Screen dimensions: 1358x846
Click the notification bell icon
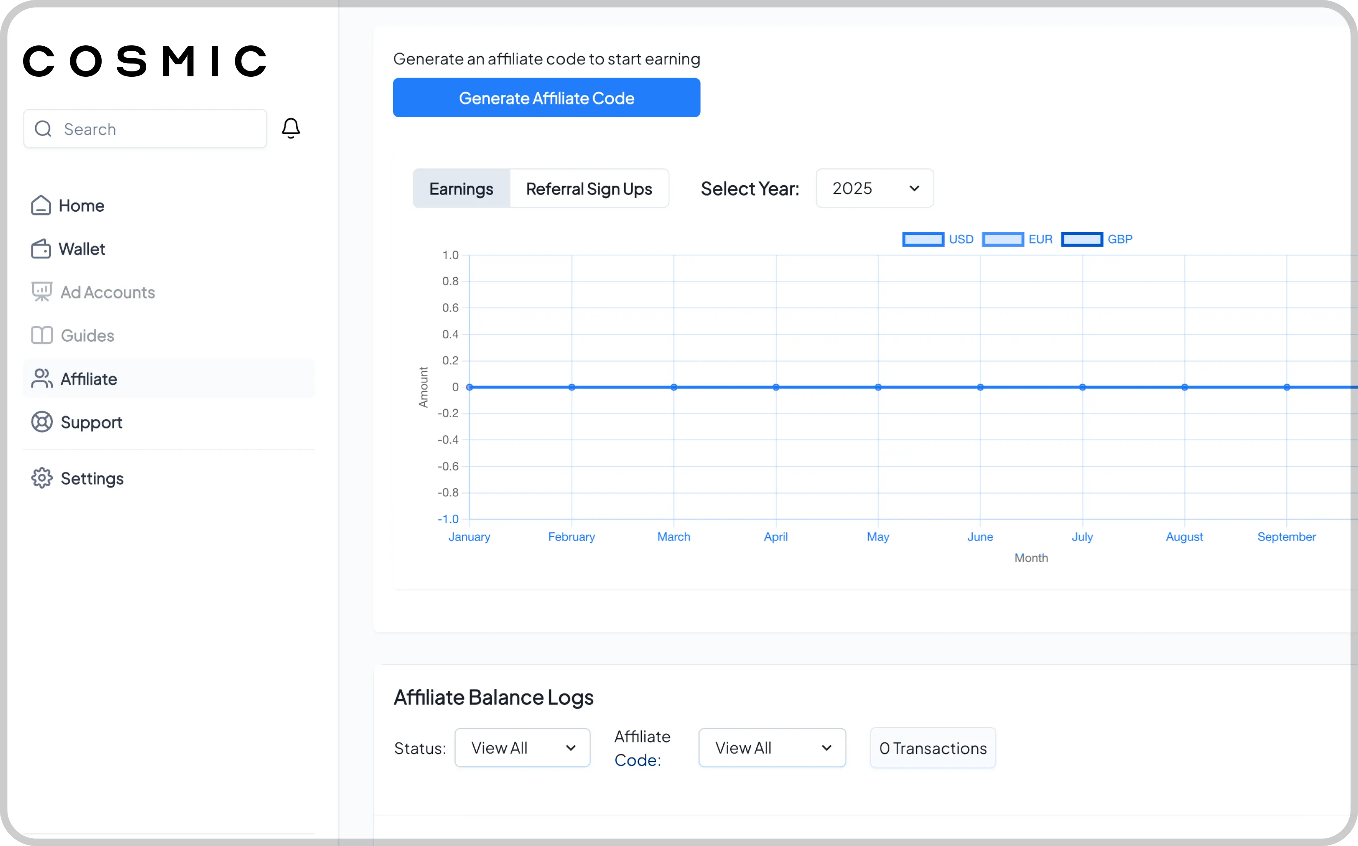pyautogui.click(x=291, y=129)
